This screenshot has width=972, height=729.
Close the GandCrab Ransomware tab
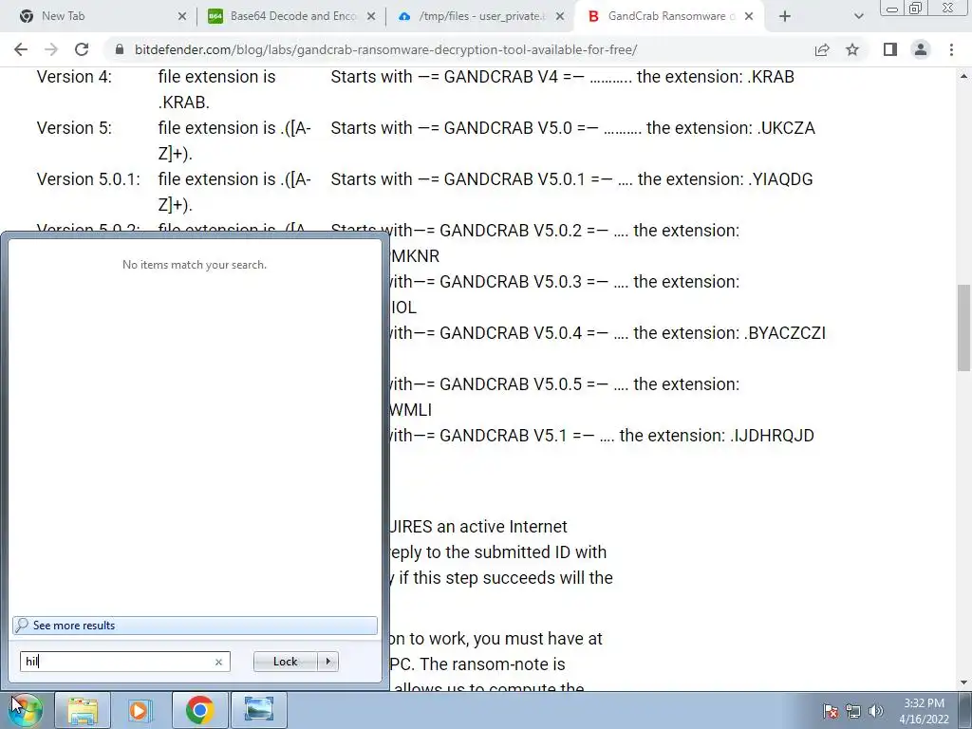click(x=749, y=17)
